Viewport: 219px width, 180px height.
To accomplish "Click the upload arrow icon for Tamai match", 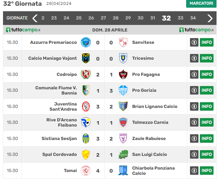I will 194,170.
